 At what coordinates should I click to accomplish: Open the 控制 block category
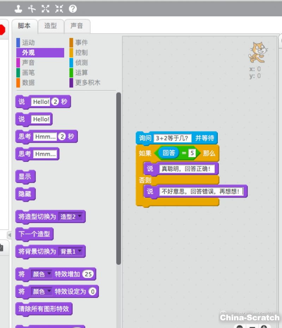81,53
